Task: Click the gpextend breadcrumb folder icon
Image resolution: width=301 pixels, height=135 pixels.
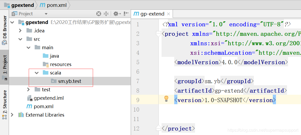Action: point(7,5)
